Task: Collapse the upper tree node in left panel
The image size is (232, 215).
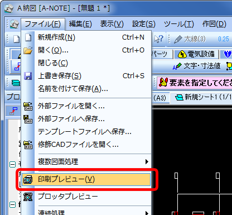Action: (x=12, y=165)
